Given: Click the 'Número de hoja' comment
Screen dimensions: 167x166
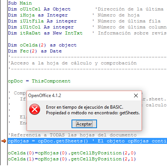Looking at the screenshot, I should [116, 15].
